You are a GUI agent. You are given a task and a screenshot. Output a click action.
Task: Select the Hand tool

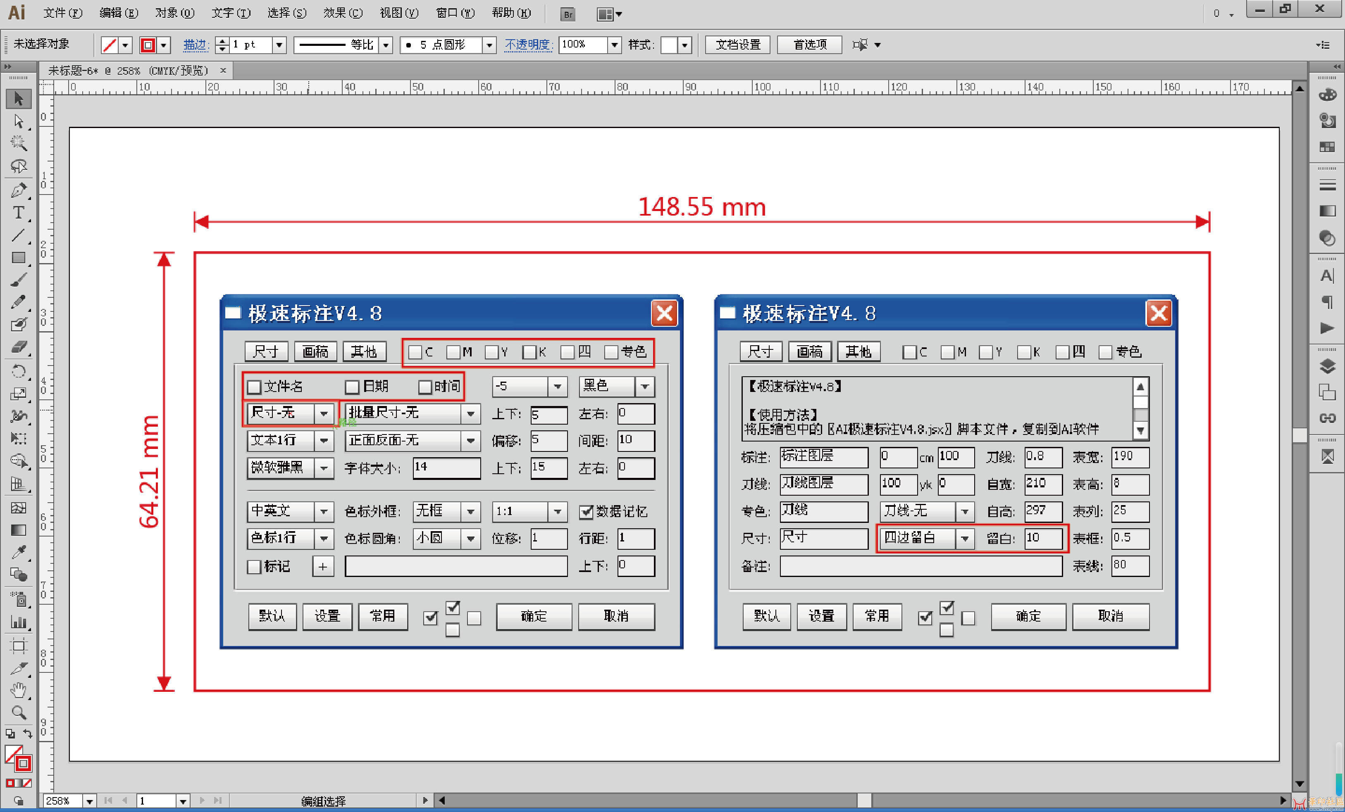point(19,691)
